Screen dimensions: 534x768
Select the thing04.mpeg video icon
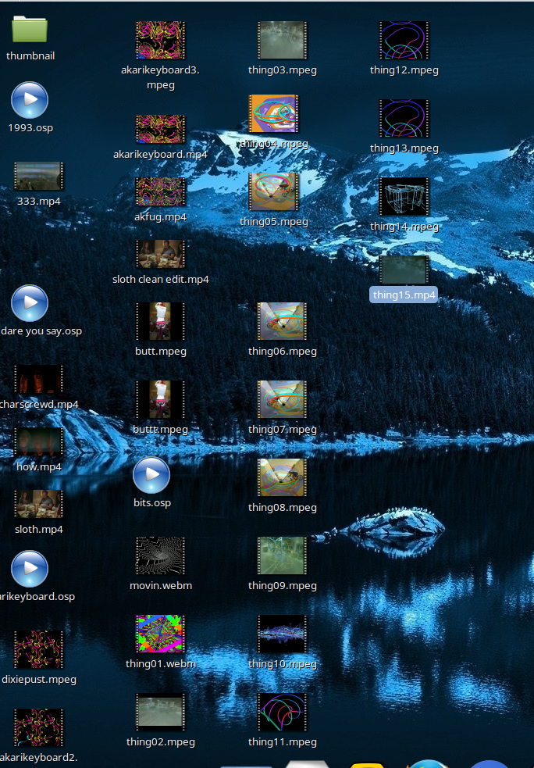point(273,113)
